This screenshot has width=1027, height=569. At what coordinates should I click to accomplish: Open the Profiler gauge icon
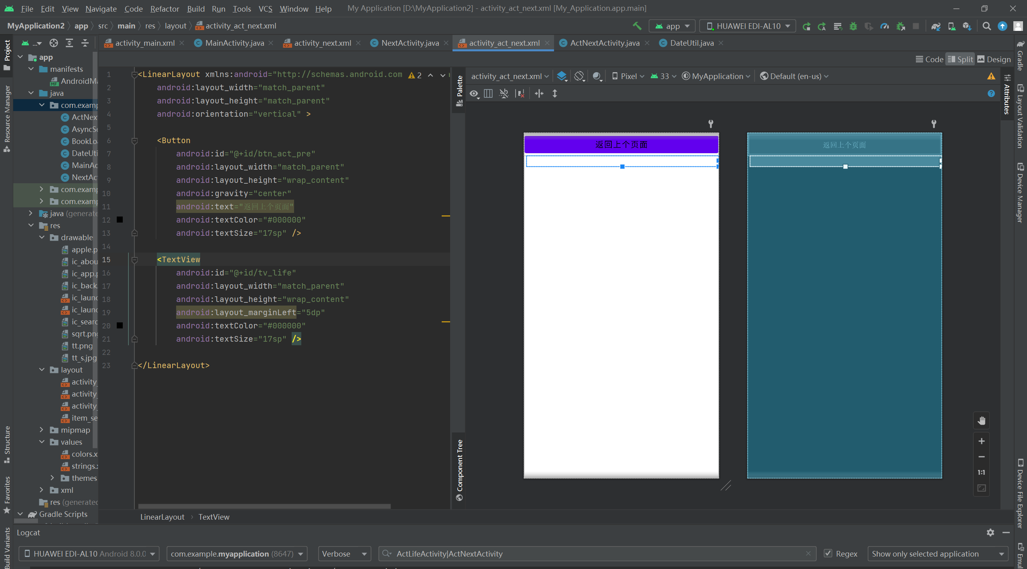(885, 26)
